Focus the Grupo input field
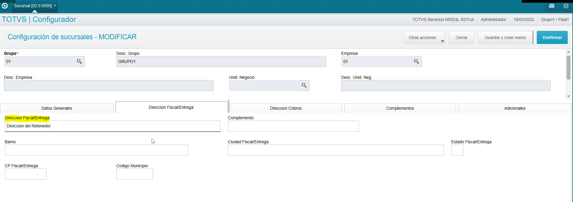 39,61
